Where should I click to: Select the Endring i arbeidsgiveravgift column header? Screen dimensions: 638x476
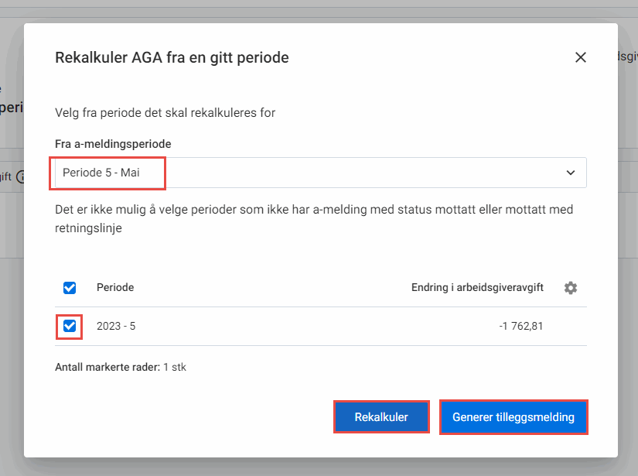tap(478, 288)
